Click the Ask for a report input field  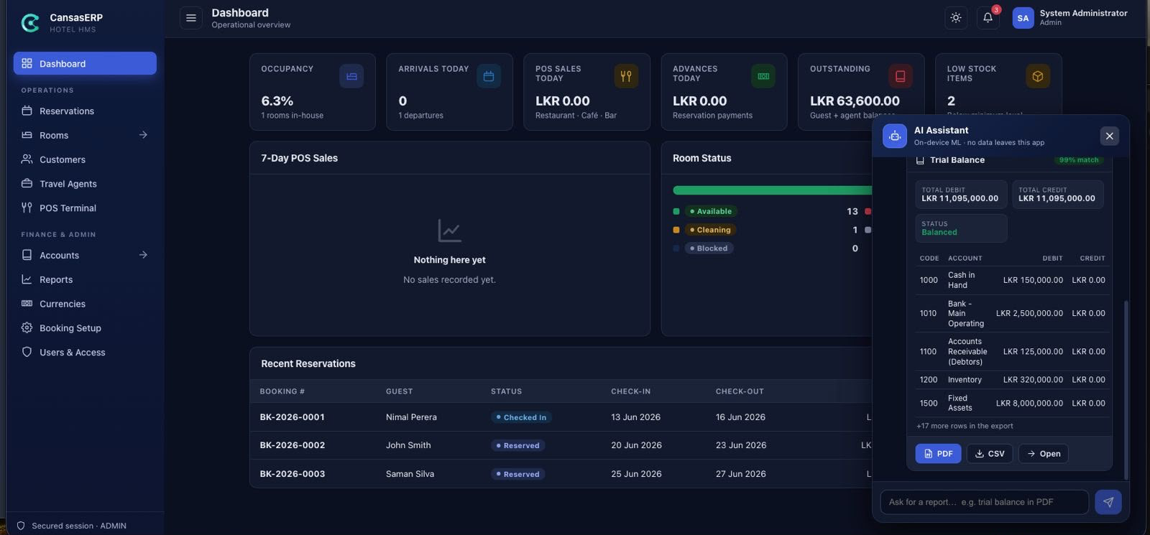[984, 502]
